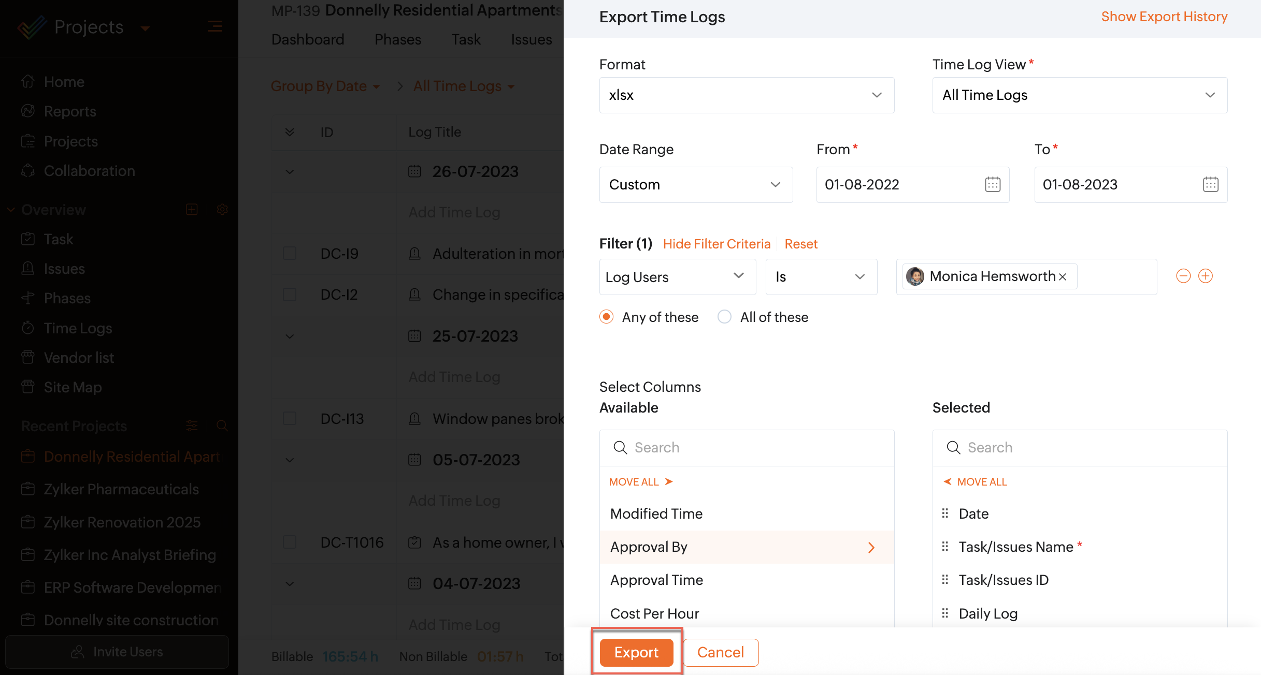
Task: Open the From date calendar picker
Action: [992, 185]
